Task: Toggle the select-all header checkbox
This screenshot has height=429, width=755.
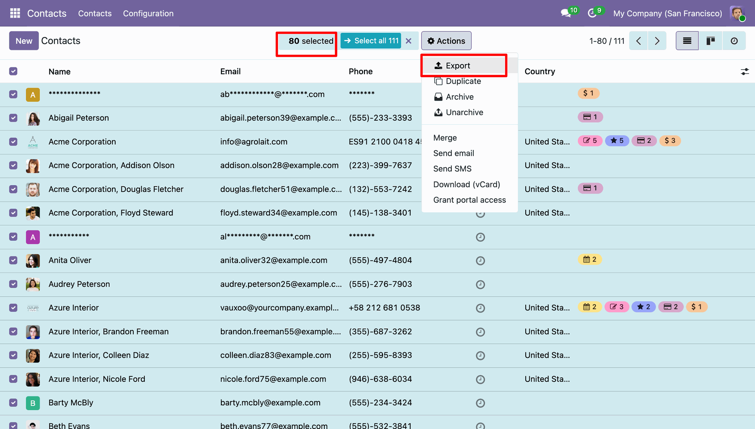Action: click(x=13, y=71)
